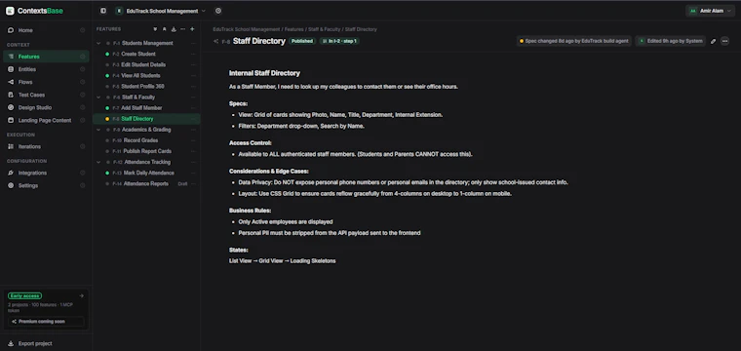Open the more options menu in Features header
741x351 pixels.
(x=183, y=29)
